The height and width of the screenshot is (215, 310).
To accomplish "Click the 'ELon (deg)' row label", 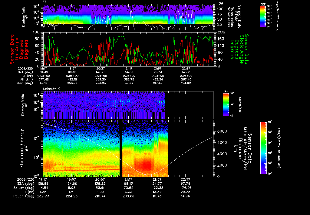I will (x=25, y=83).
